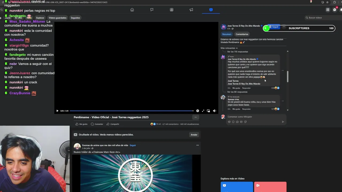Viewport: 342px width, 192px height.
Task: Open the Más relevantes sort dropdown
Action: (x=229, y=48)
